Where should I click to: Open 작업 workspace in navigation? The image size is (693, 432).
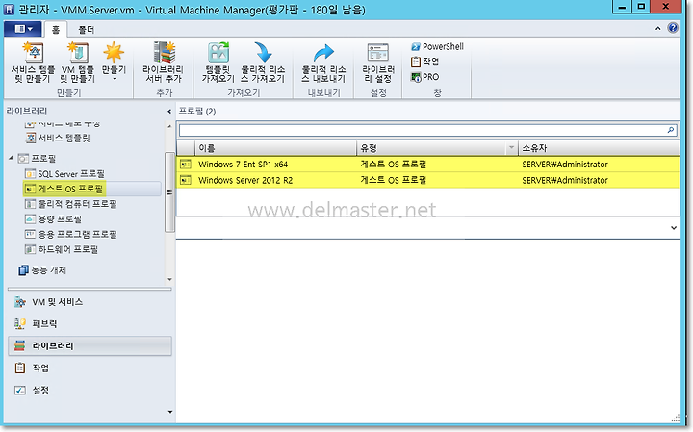pos(90,368)
